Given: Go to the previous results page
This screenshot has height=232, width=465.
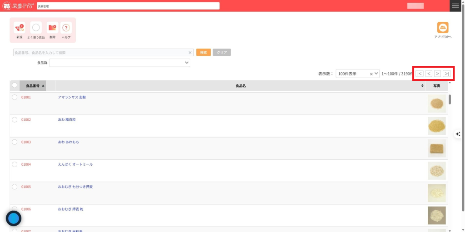Looking at the screenshot, I should click(428, 74).
